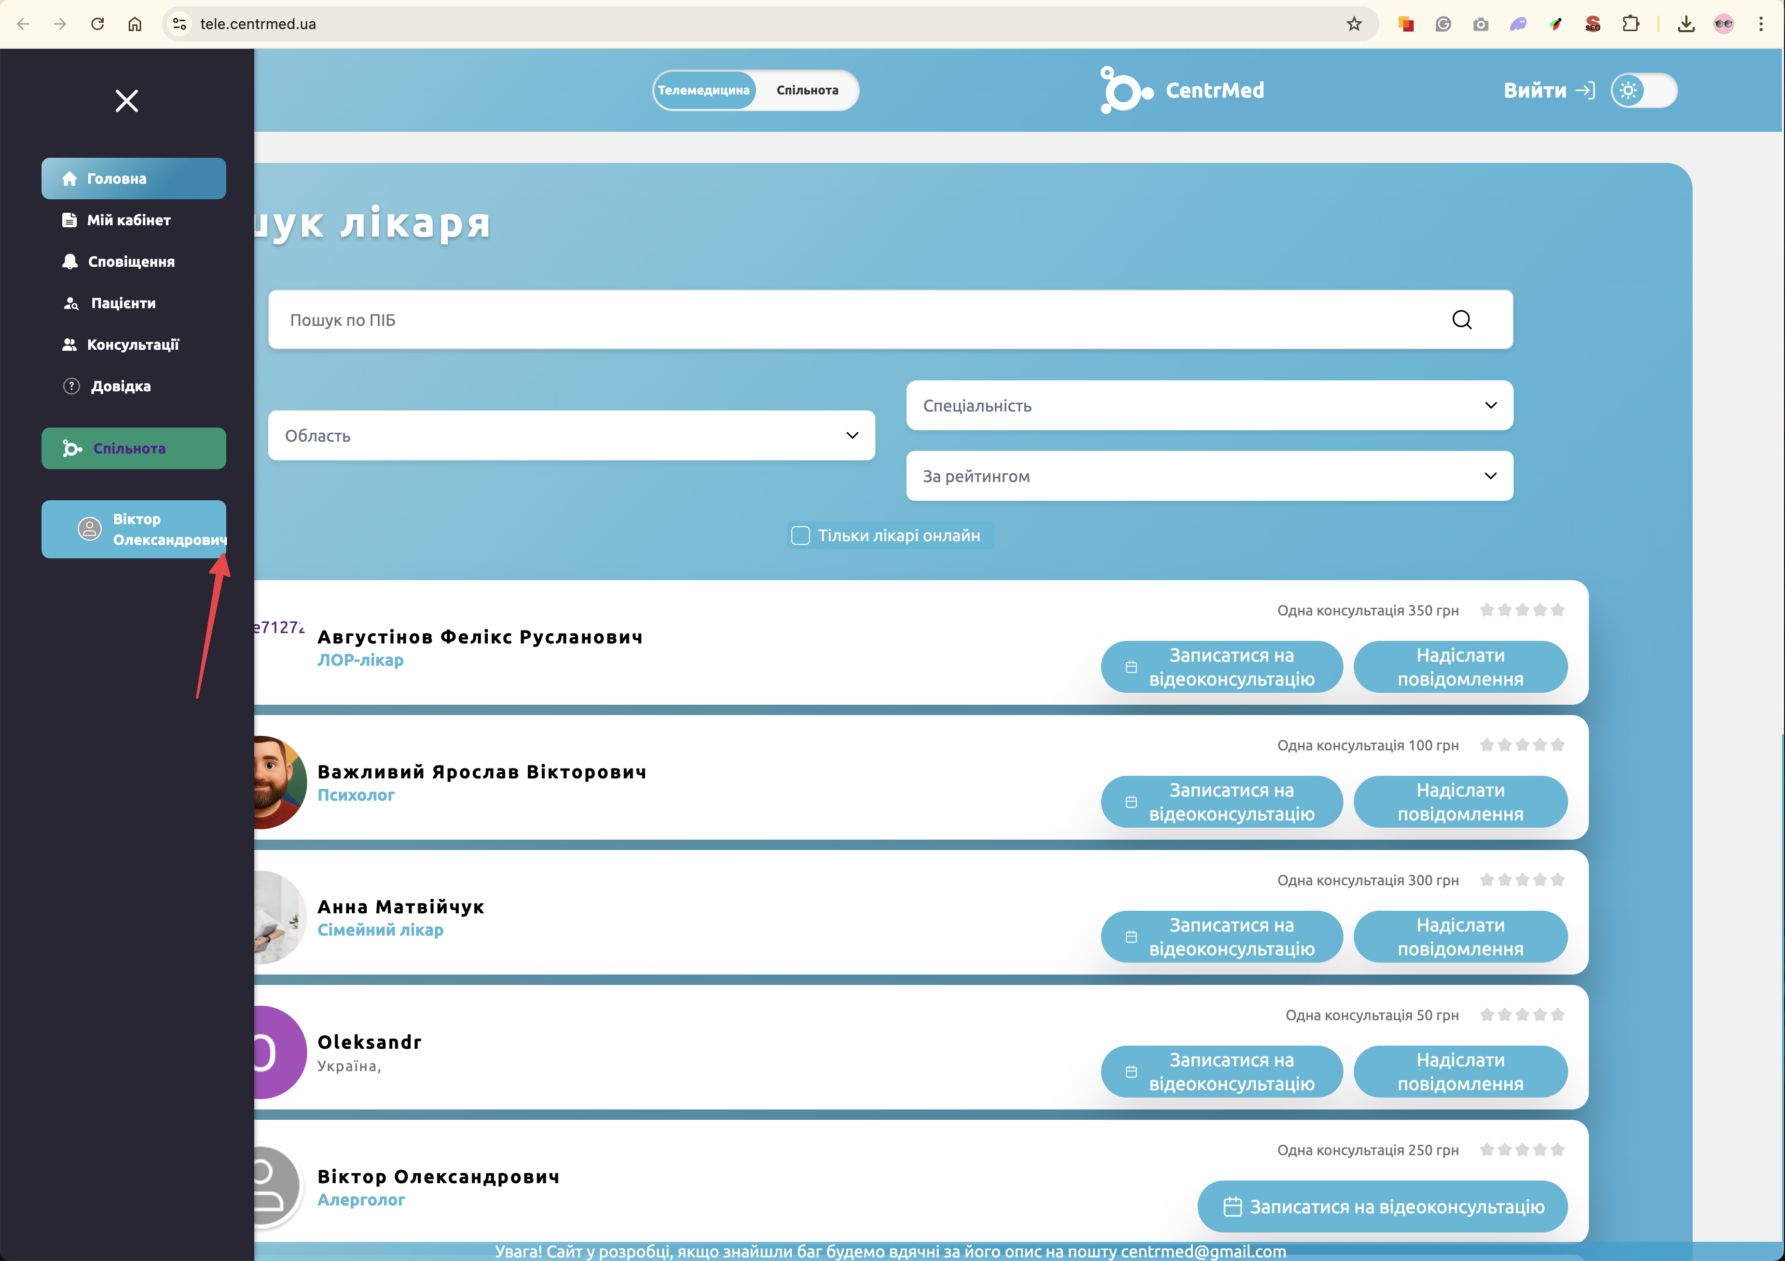The image size is (1785, 1261).
Task: Click the question mark Довідка icon
Action: (x=72, y=386)
